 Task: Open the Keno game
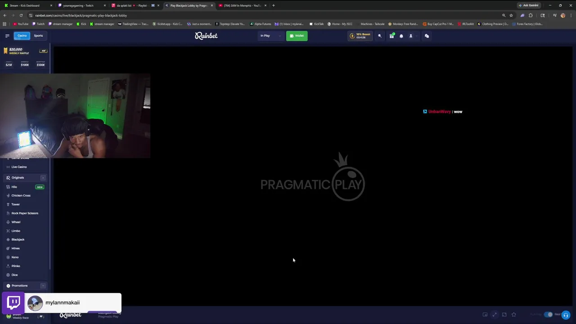click(15, 257)
